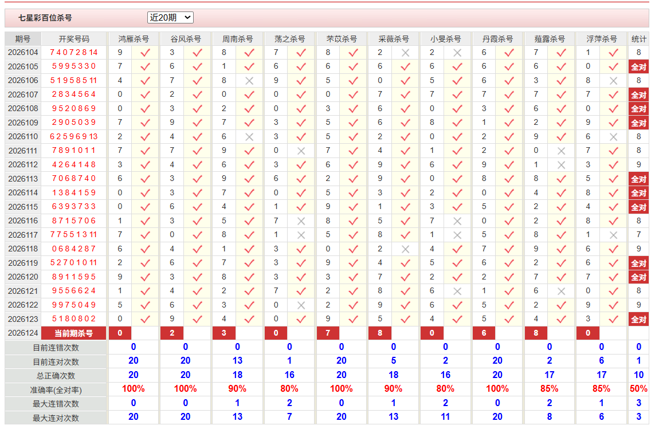Open the 近20期 period range dropdown
Viewport: 655px width, 433px height.
click(x=170, y=18)
